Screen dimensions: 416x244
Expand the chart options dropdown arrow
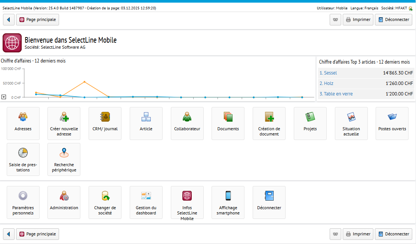click(x=4, y=97)
